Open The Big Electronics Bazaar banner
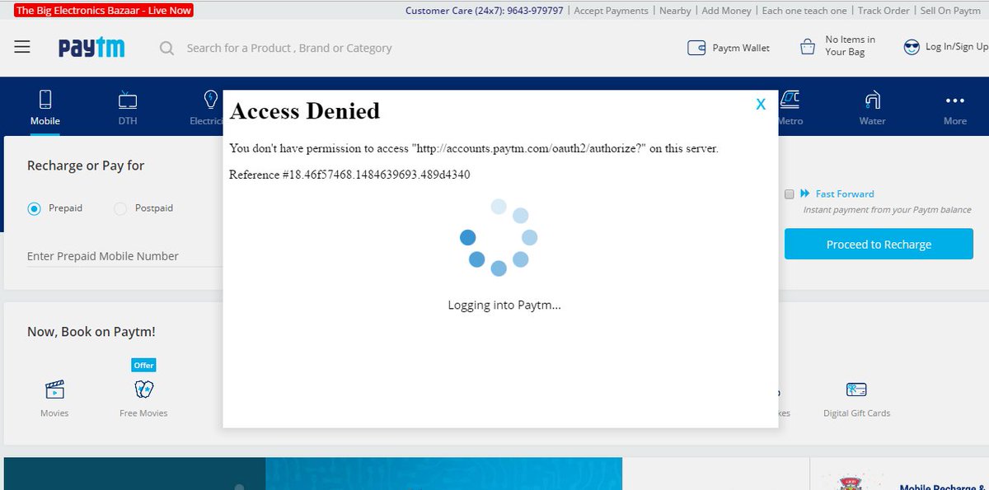The height and width of the screenshot is (490, 989). 103,11
